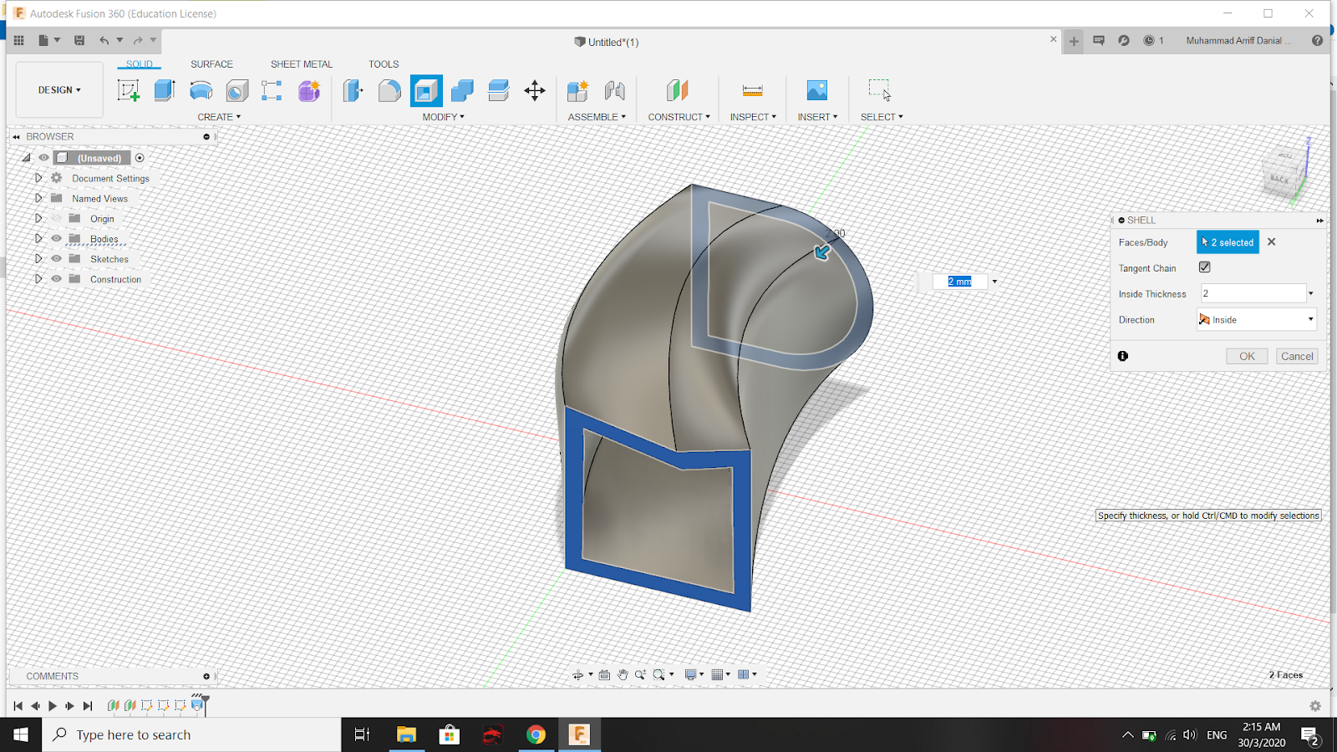Activate the Fillet tool
1337x752 pixels.
(x=389, y=90)
